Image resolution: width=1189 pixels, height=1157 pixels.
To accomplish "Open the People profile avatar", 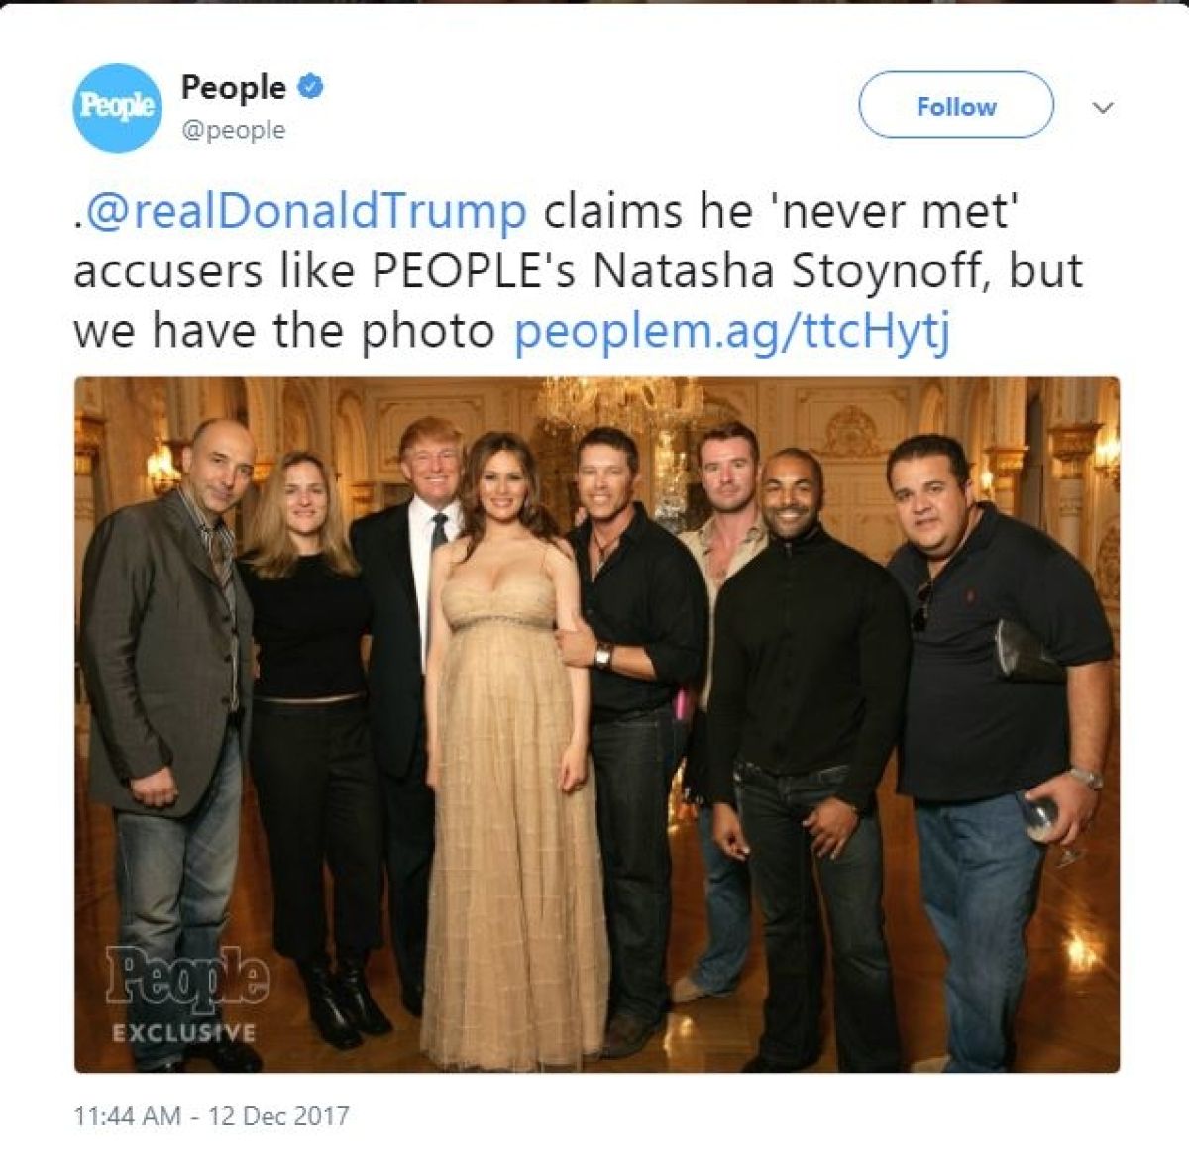I will pyautogui.click(x=118, y=107).
